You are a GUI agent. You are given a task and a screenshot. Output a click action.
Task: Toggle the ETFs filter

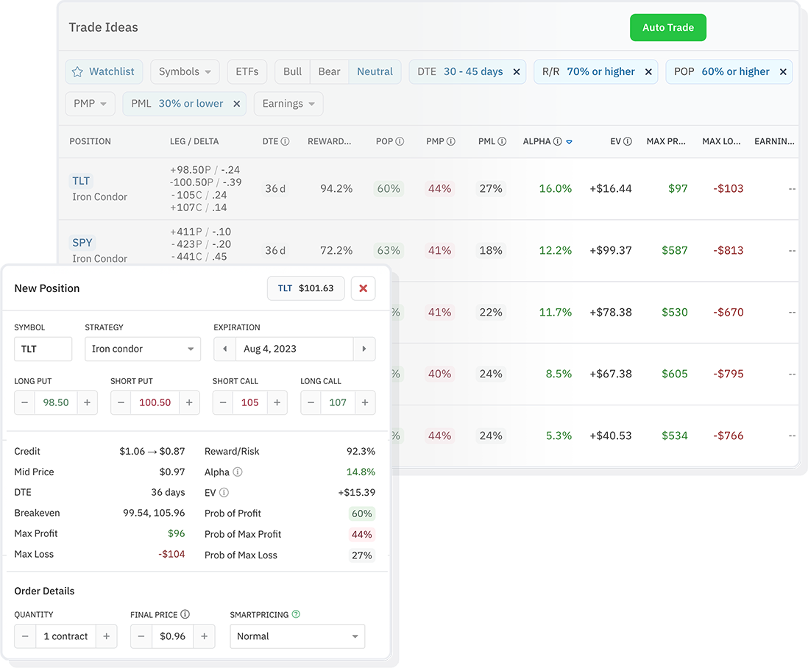tap(247, 71)
